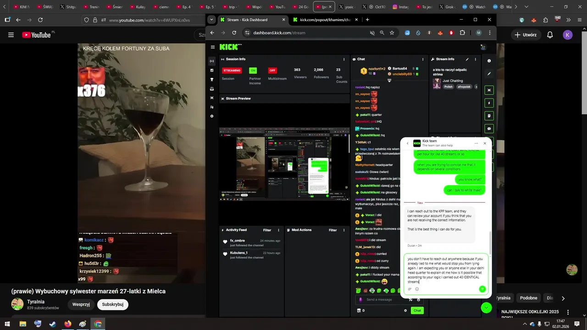This screenshot has height=330, width=587.
Task: Open YouTube notifications bell
Action: (550, 35)
